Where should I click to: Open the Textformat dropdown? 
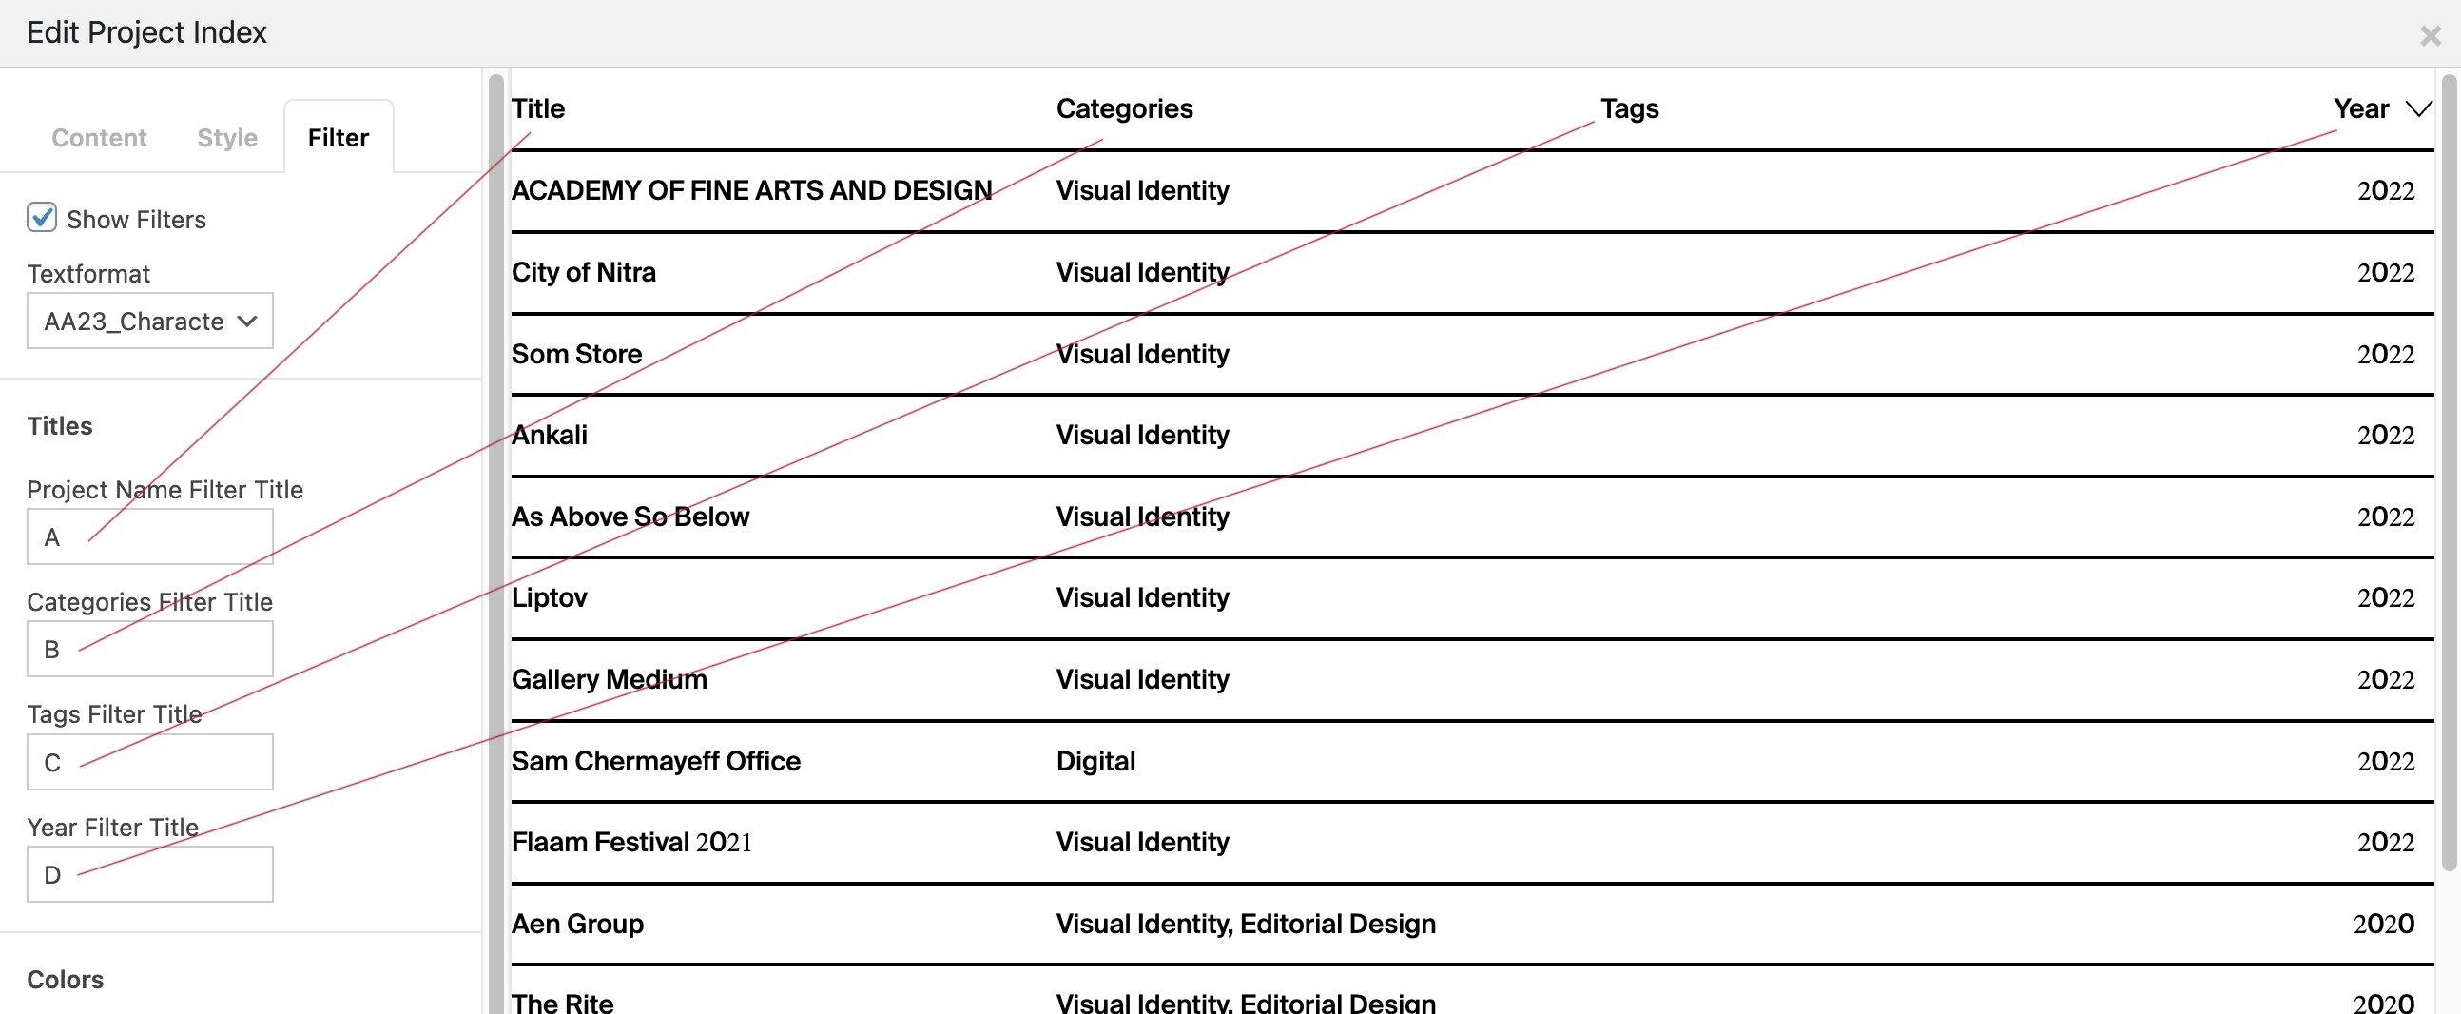150,322
